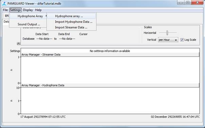Minimize the PAMGUARD Viewer window
Screen dimensions: 205x128
pos(181,2)
